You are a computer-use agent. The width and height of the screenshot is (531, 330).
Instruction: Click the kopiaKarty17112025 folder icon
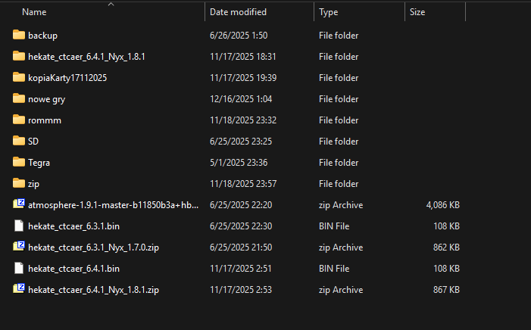(20, 77)
